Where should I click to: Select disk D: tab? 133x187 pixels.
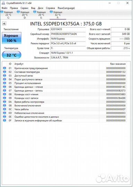pyautogui.click(x=25, y=15)
